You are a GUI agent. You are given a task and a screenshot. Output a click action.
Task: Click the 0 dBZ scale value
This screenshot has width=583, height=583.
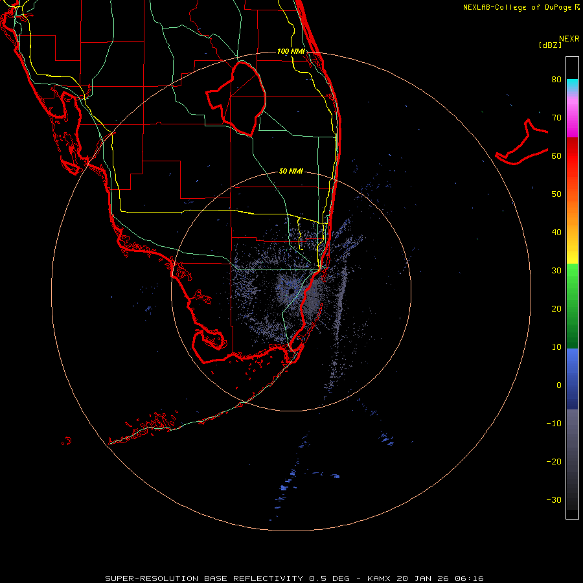point(559,385)
